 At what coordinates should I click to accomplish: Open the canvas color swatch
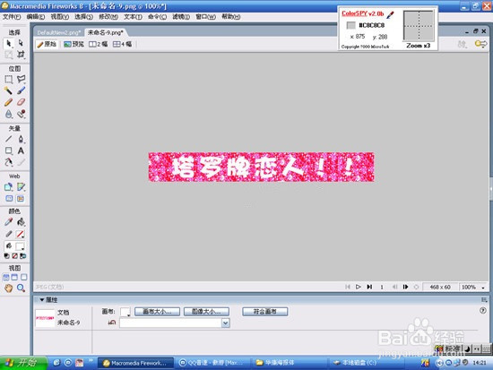coord(125,312)
